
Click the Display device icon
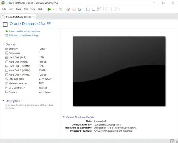tap(7, 92)
